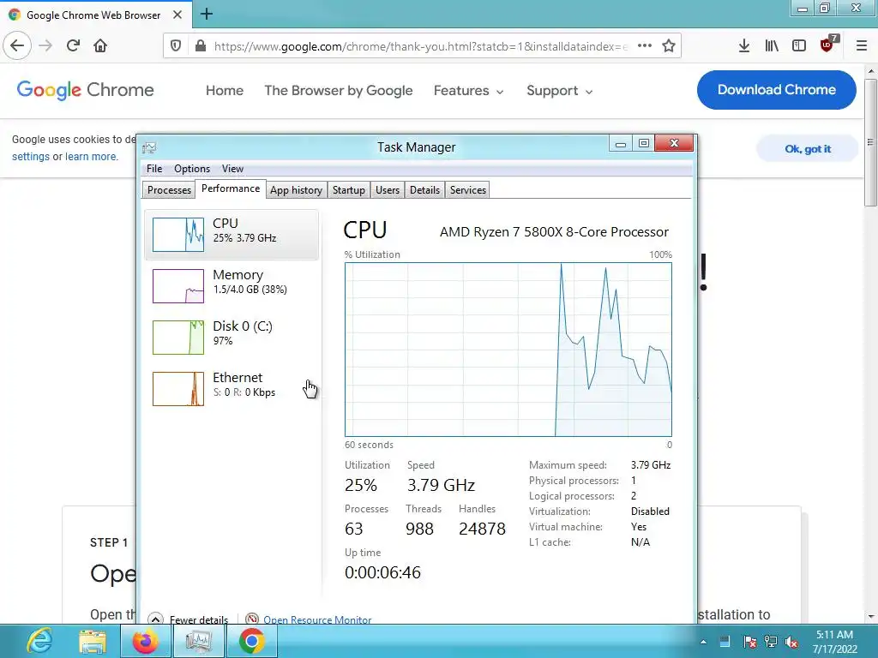Go back with Firefox back arrow
878x658 pixels.
click(17, 46)
